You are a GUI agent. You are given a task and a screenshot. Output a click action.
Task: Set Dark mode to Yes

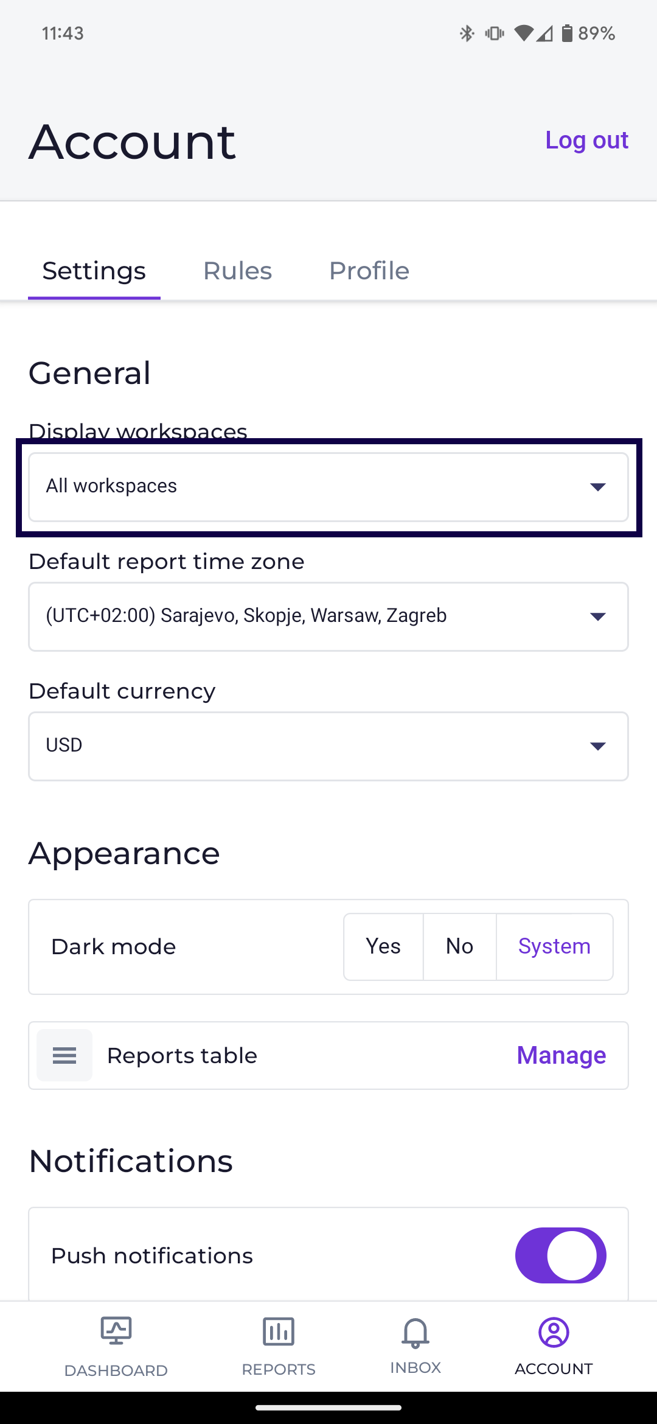point(383,946)
